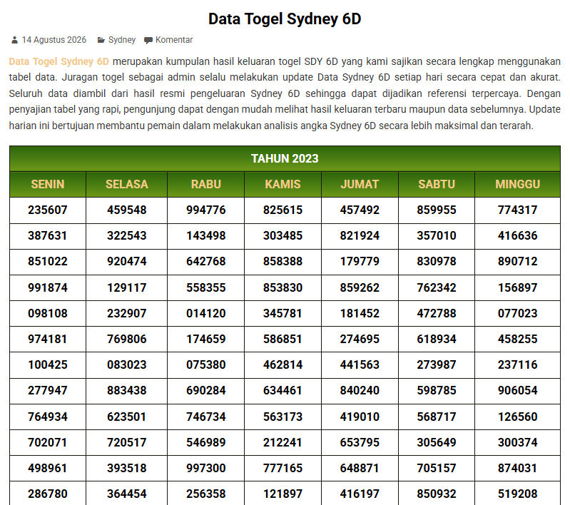570x505 pixels.
Task: Tap the value 305649
Action: (x=436, y=443)
